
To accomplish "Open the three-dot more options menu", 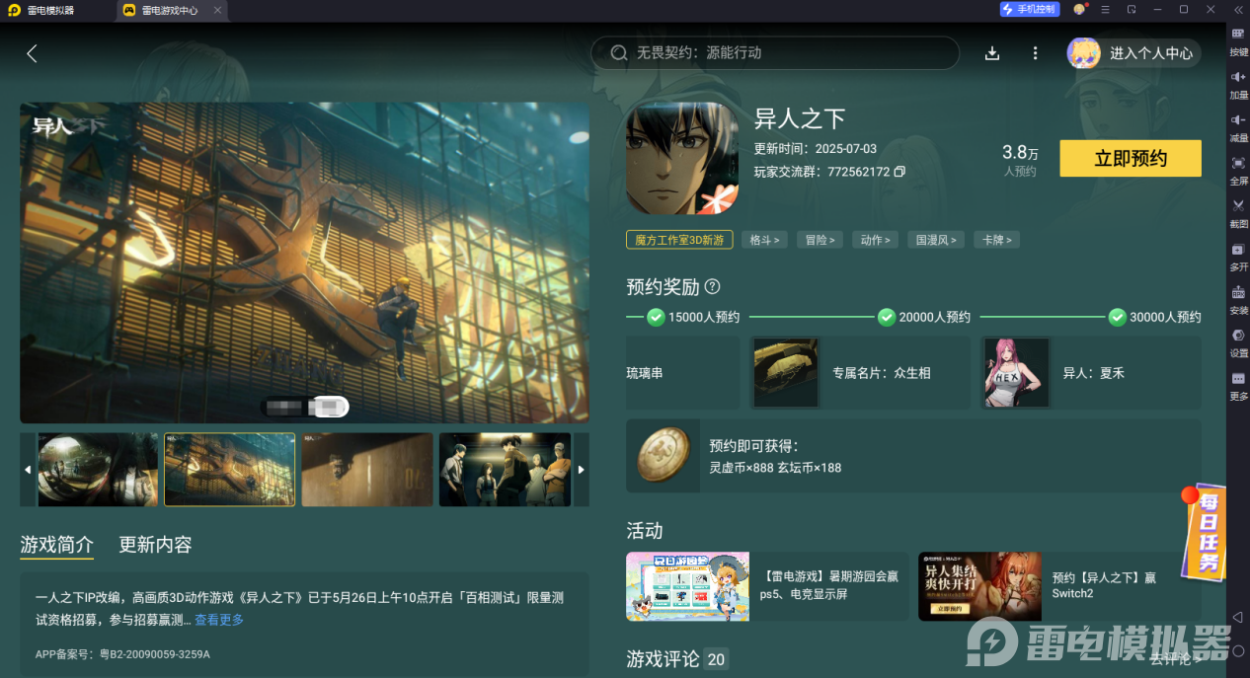I will click(1035, 53).
